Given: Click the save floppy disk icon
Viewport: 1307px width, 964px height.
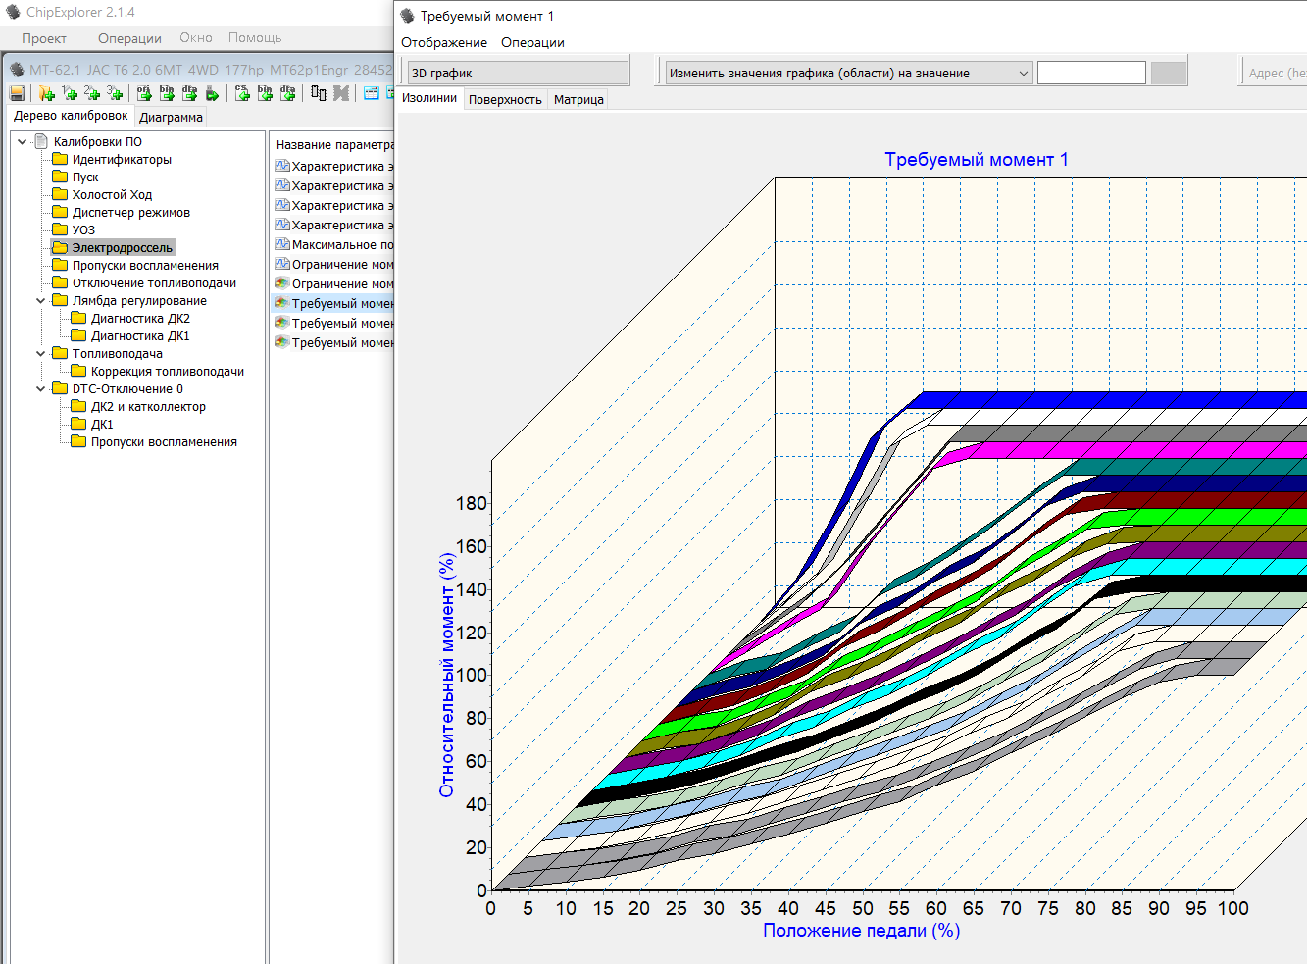Looking at the screenshot, I should coord(17,93).
